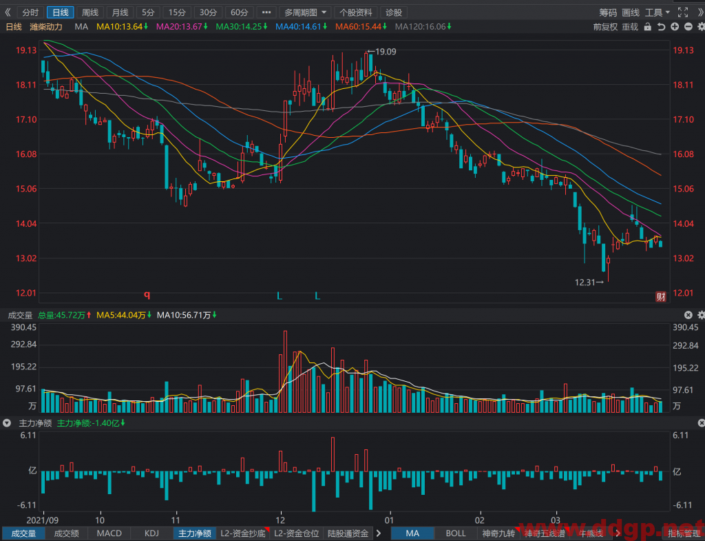Screen dimensions: 705x541
Task: Switch to 月线 monthly chart
Action: click(120, 12)
